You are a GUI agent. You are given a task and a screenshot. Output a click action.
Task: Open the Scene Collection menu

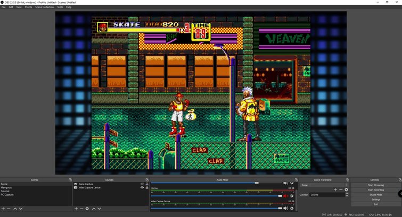pyautogui.click(x=45, y=7)
